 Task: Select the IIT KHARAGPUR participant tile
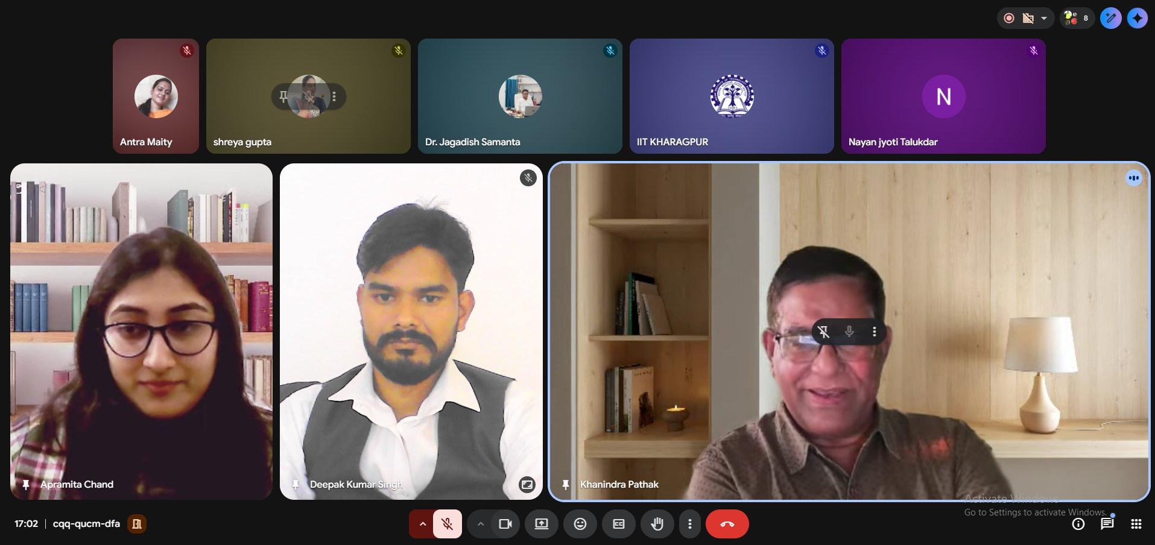coord(732,96)
